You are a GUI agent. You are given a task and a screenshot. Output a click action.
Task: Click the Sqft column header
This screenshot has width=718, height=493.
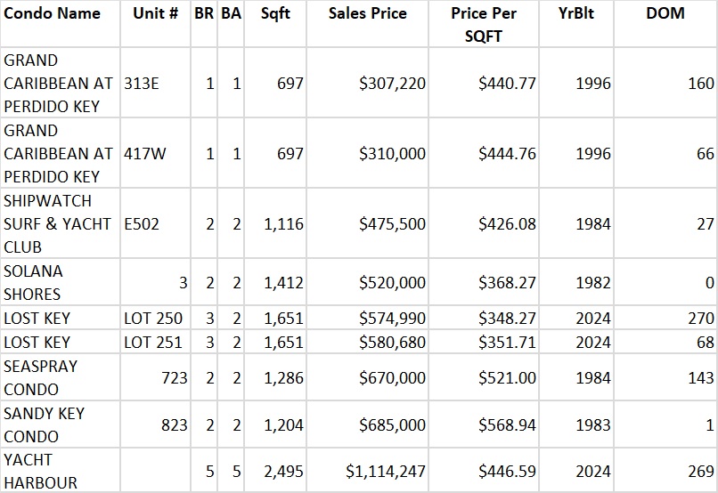274,14
